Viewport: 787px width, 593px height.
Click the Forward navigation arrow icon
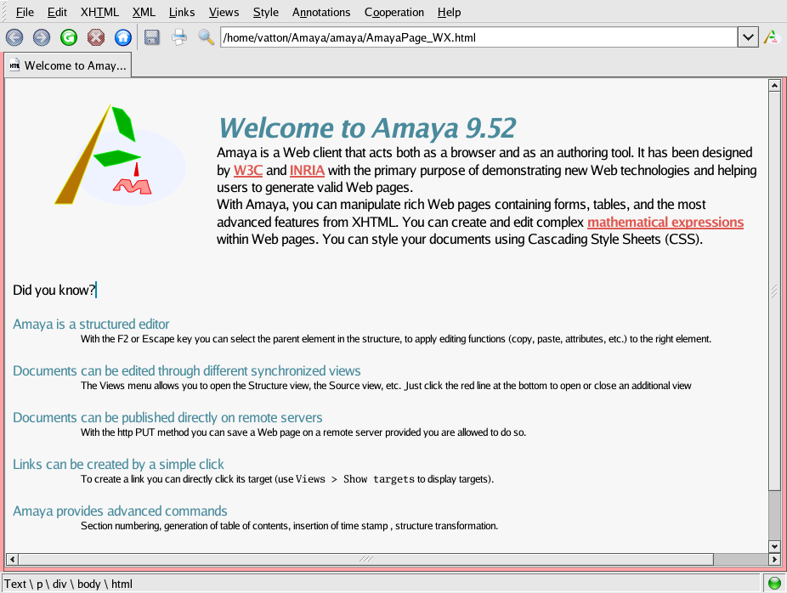pyautogui.click(x=42, y=37)
